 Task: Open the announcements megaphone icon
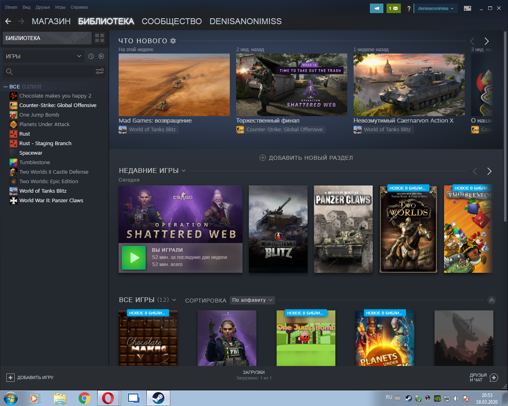click(x=377, y=8)
